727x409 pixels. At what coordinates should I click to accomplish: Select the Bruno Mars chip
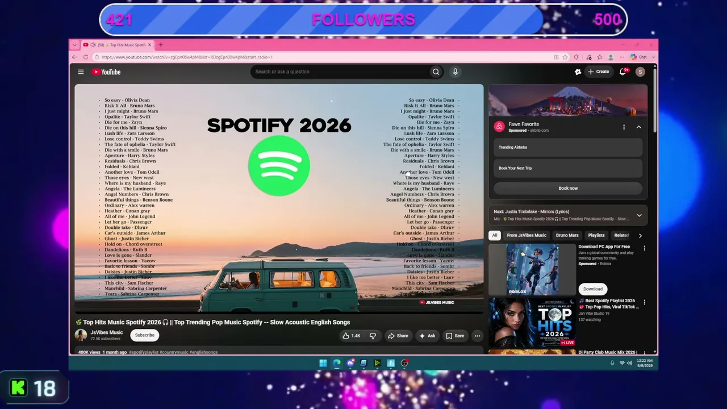coord(567,235)
